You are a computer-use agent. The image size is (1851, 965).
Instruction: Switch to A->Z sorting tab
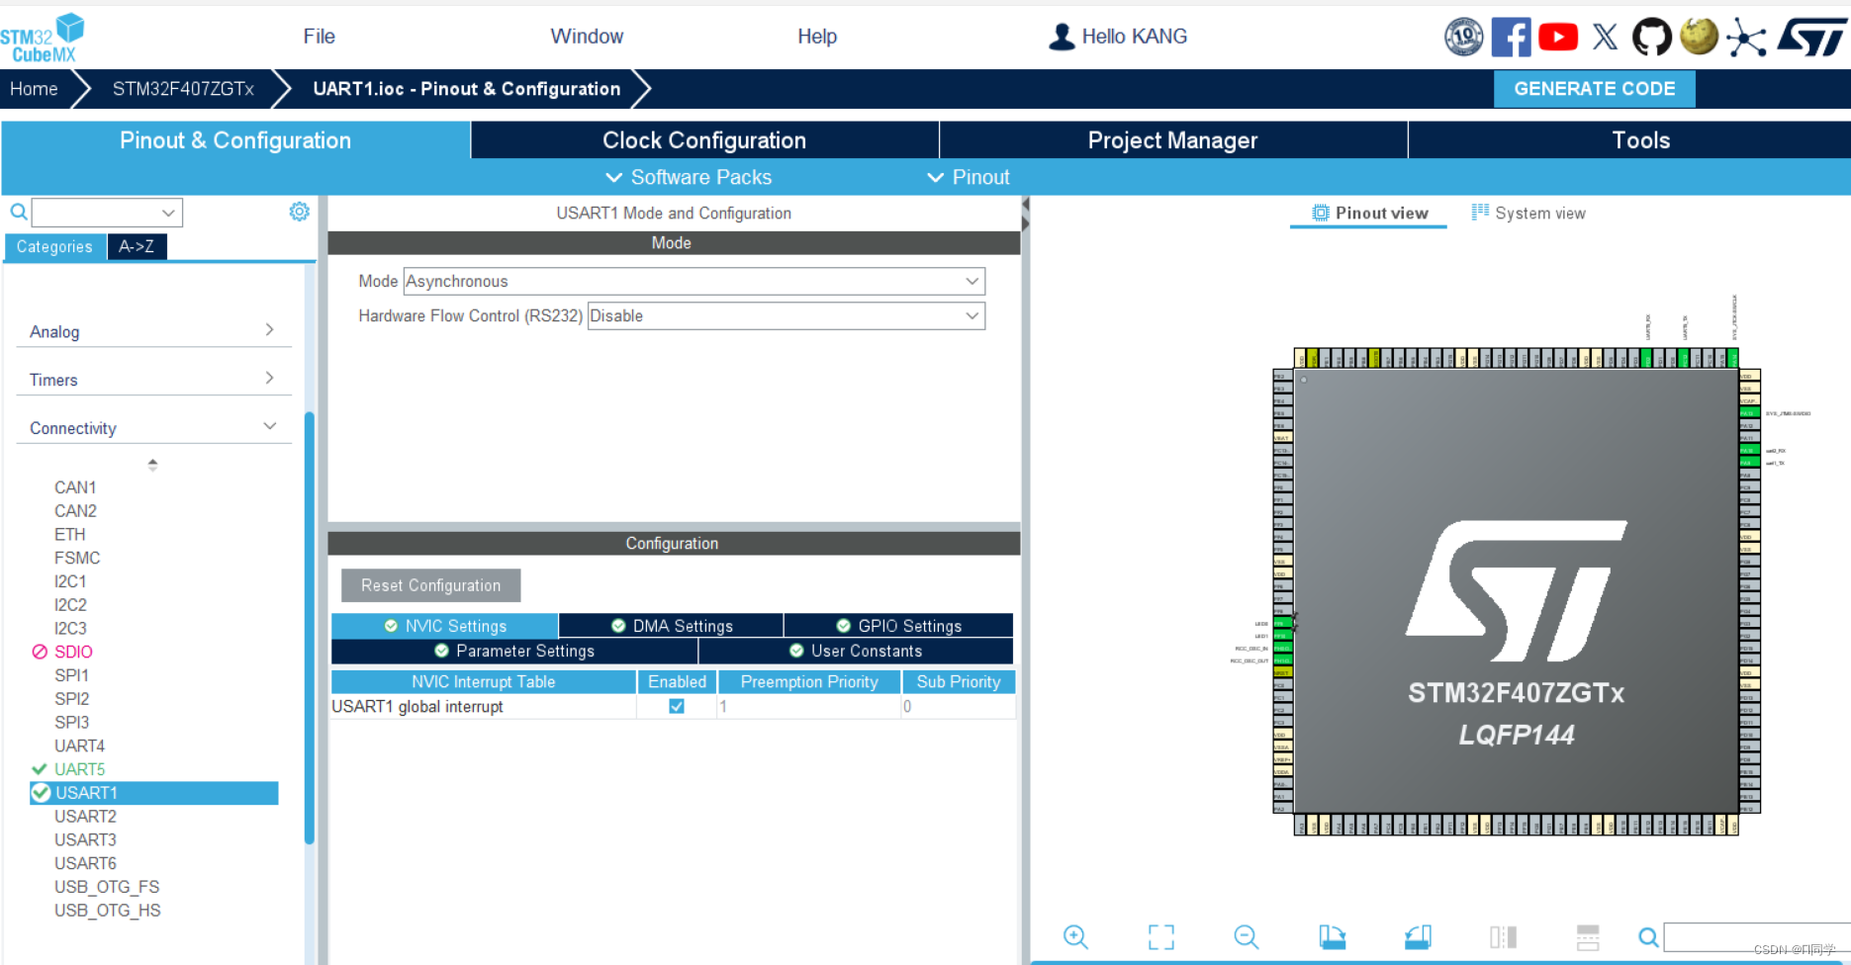pyautogui.click(x=137, y=246)
